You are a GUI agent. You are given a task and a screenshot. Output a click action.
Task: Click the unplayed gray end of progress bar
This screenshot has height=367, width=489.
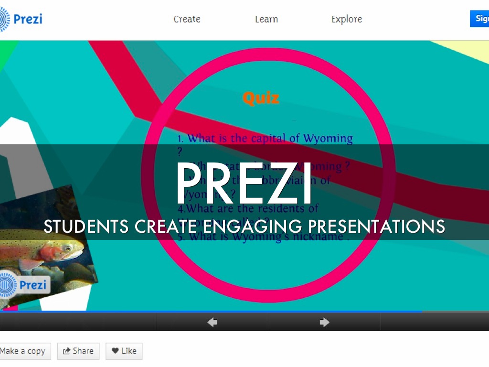(x=456, y=312)
